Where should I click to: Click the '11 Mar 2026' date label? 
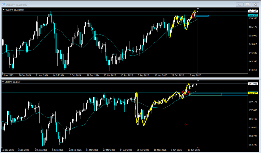point(92,150)
